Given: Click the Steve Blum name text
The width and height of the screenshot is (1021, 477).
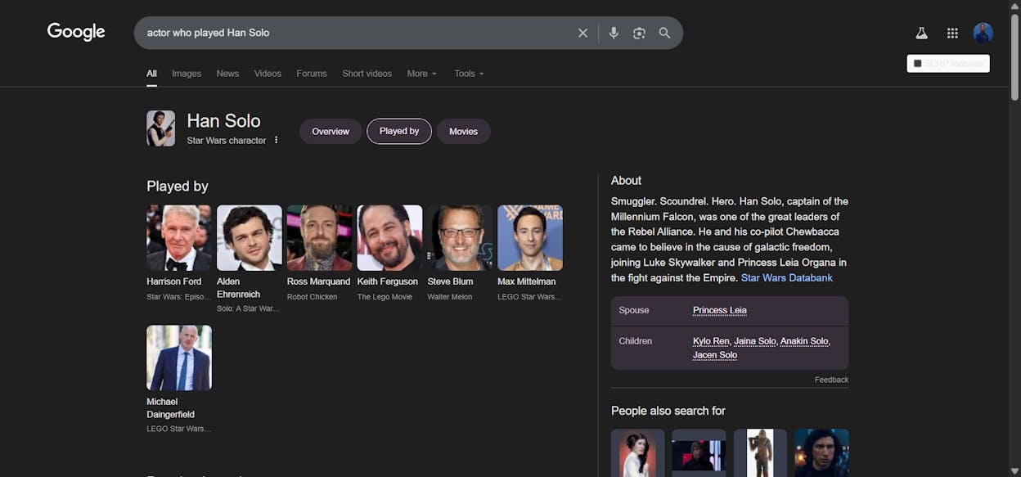Looking at the screenshot, I should coord(451,281).
